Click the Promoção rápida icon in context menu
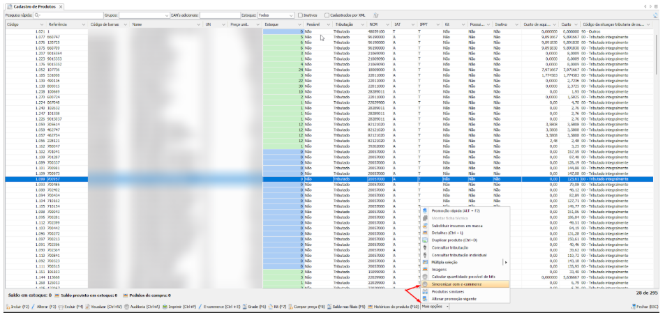 point(426,210)
